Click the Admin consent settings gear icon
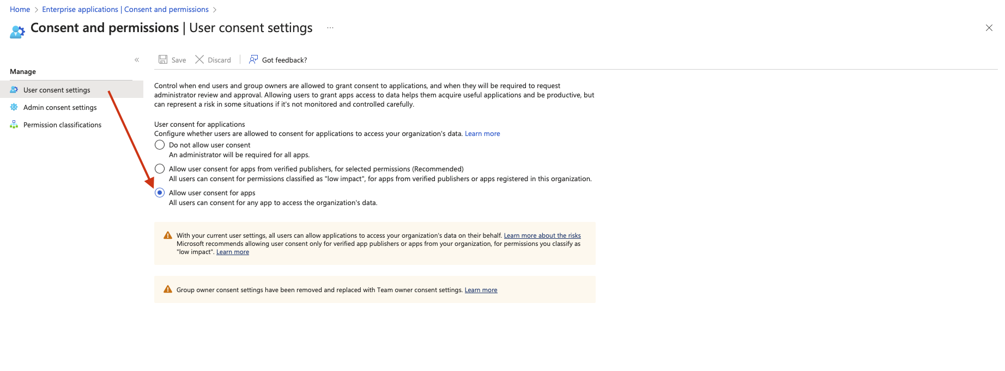Image resolution: width=1005 pixels, height=371 pixels. pos(14,107)
